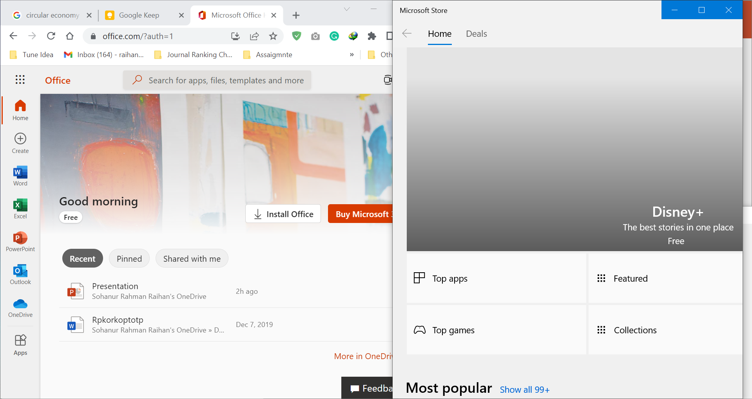
Task: Open the Extensions puzzle menu in Chrome
Action: (372, 36)
